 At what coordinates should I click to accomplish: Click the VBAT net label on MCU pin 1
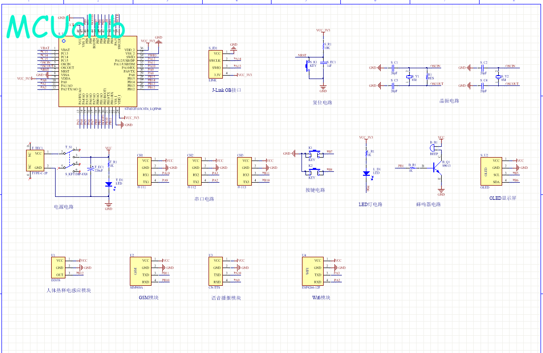point(45,48)
